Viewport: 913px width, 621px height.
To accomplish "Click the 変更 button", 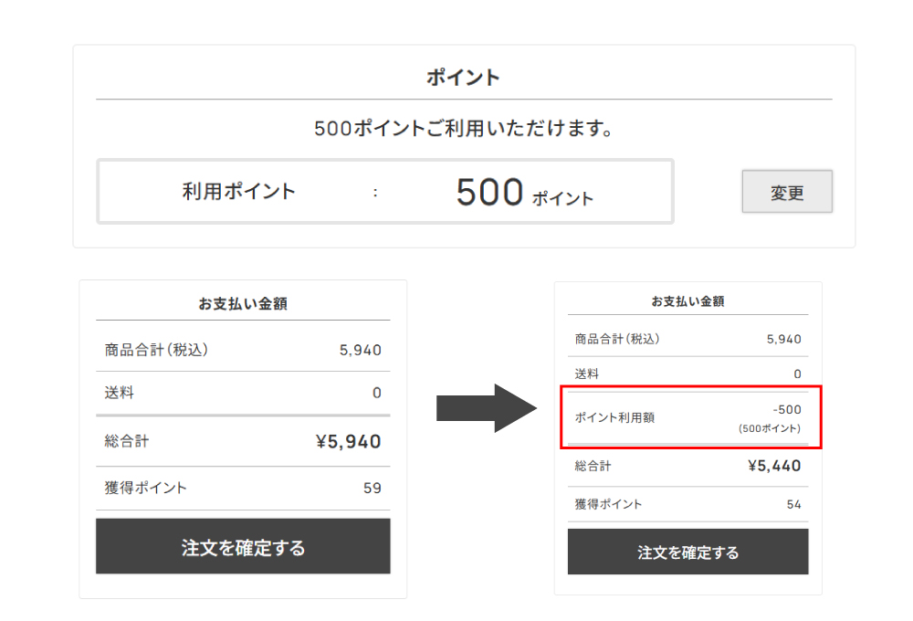I will click(x=786, y=192).
